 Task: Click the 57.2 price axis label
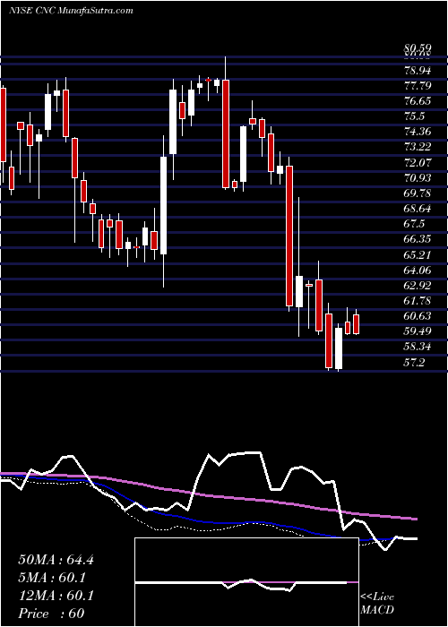(415, 362)
